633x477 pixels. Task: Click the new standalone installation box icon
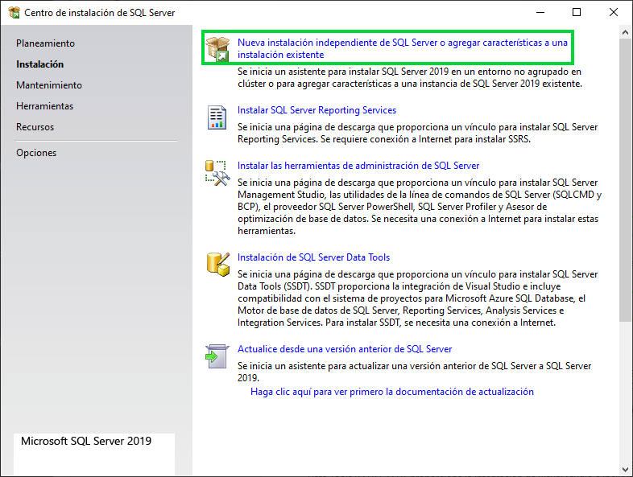click(x=217, y=49)
